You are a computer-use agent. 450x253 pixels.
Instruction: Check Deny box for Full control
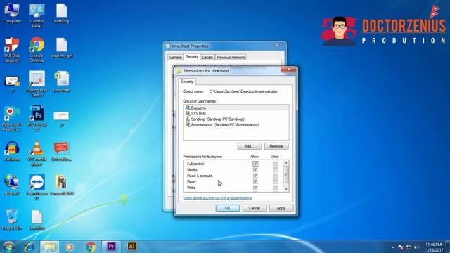[275, 164]
